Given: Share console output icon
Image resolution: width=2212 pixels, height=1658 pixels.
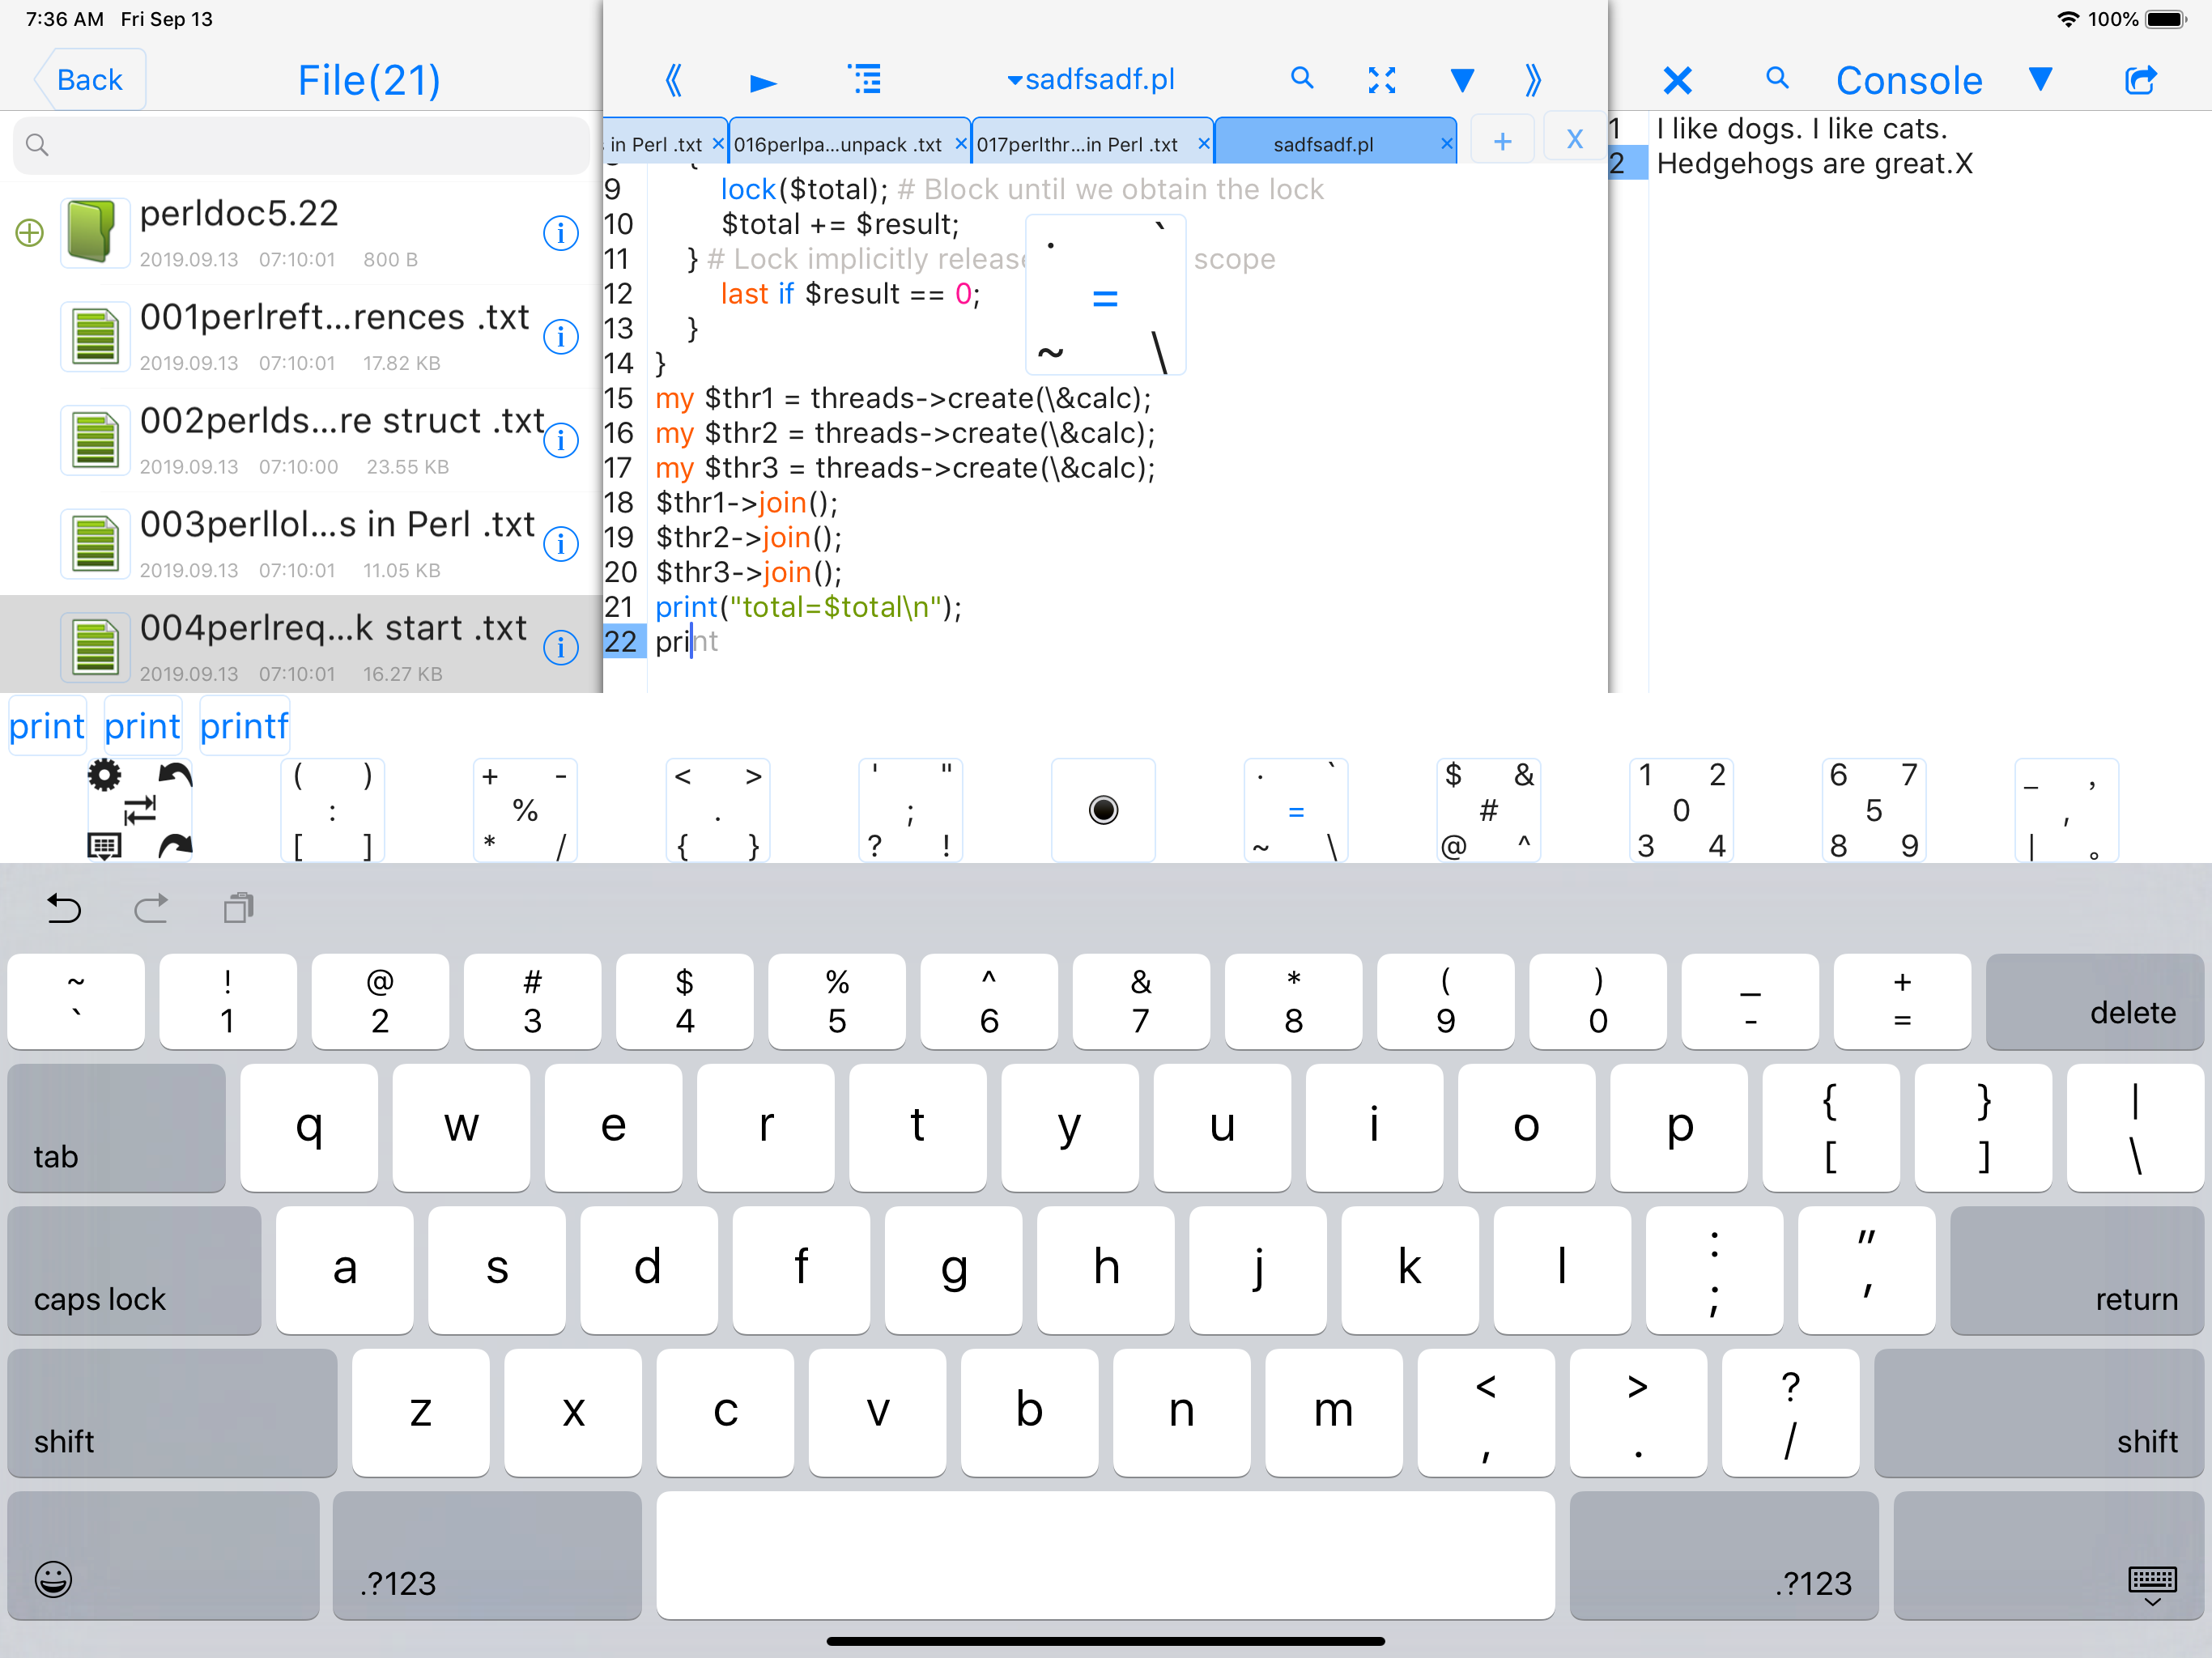Looking at the screenshot, I should click(x=2139, y=80).
